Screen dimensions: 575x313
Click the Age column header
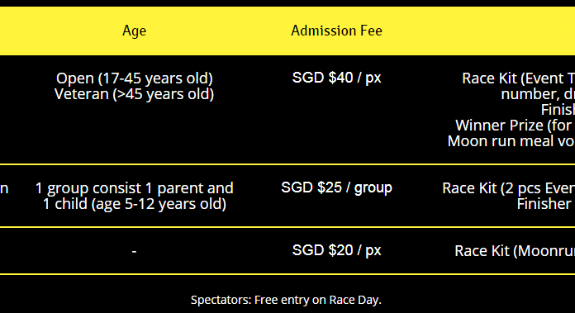pyautogui.click(x=134, y=31)
